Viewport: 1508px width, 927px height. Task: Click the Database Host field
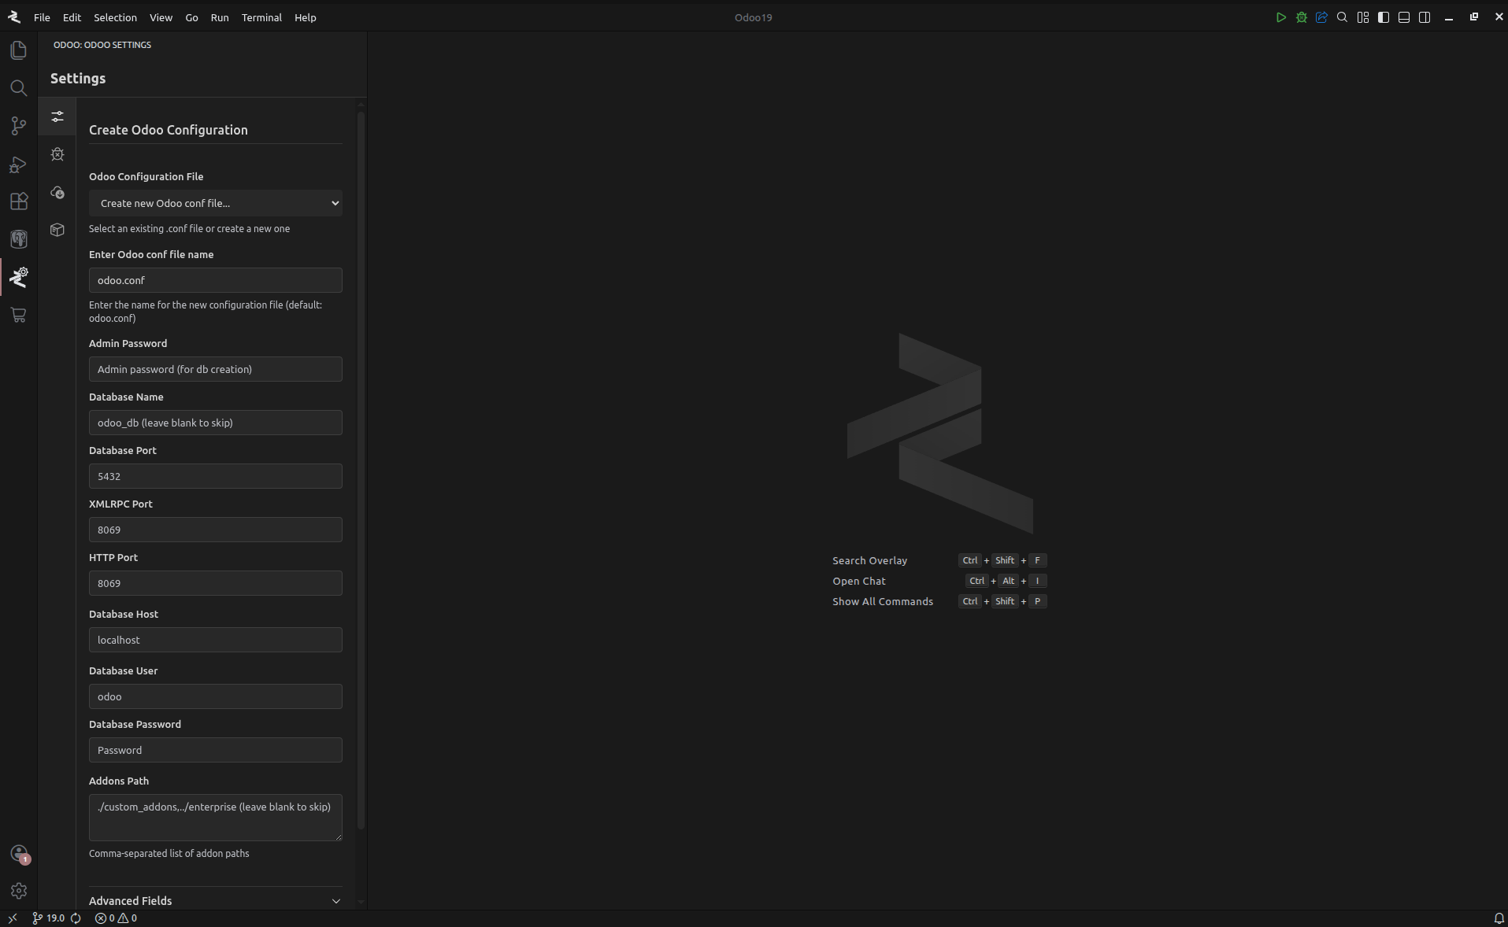(x=216, y=640)
